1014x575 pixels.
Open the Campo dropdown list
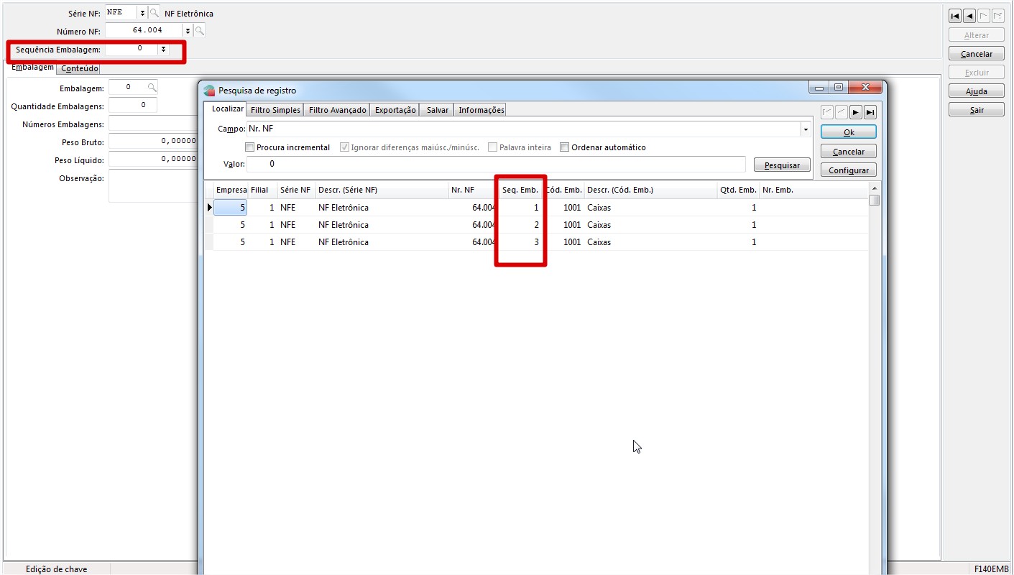(806, 129)
